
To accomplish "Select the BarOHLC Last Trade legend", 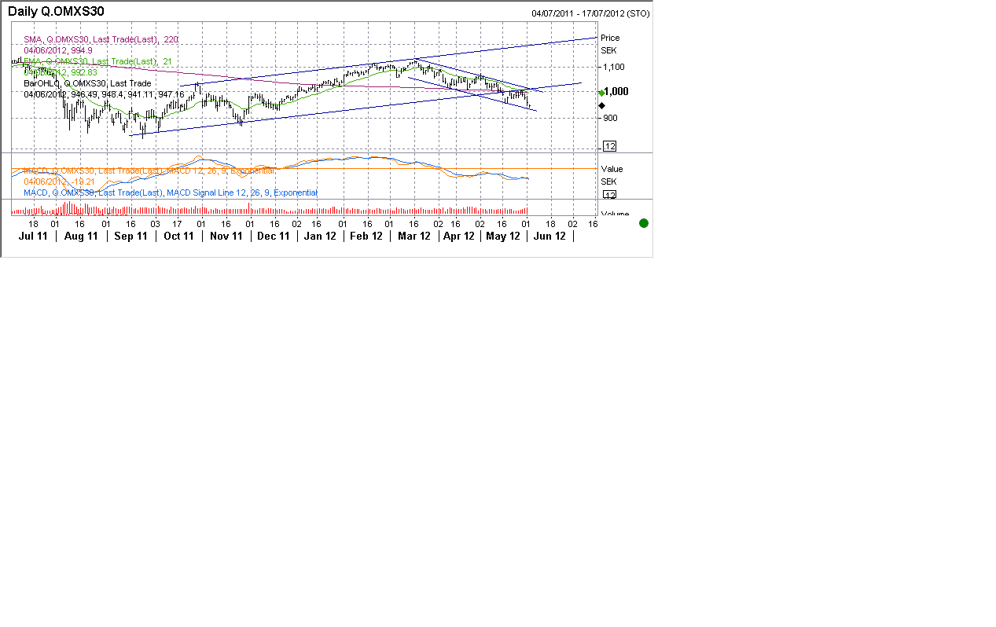I will click(x=87, y=83).
